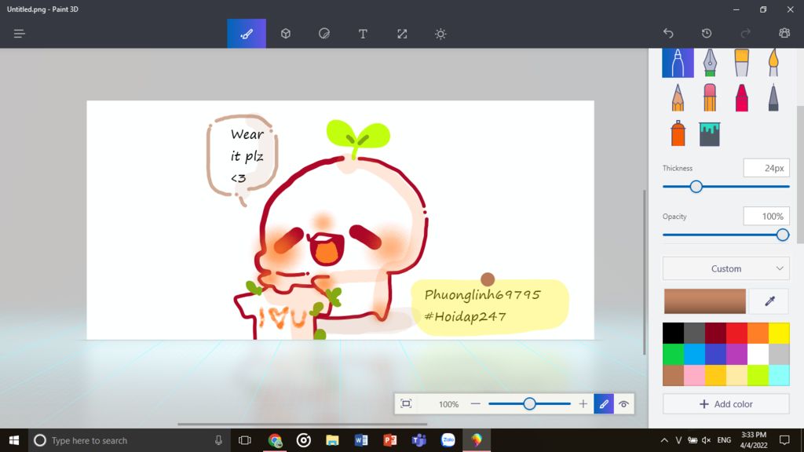
Task: Open Zalo from the taskbar
Action: pos(447,440)
